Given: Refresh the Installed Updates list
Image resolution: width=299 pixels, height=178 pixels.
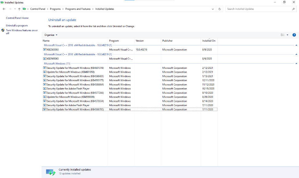Looking at the screenshot, I should pos(220,9).
